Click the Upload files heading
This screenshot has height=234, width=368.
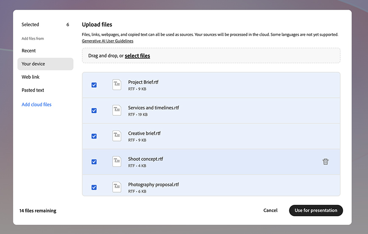point(97,24)
